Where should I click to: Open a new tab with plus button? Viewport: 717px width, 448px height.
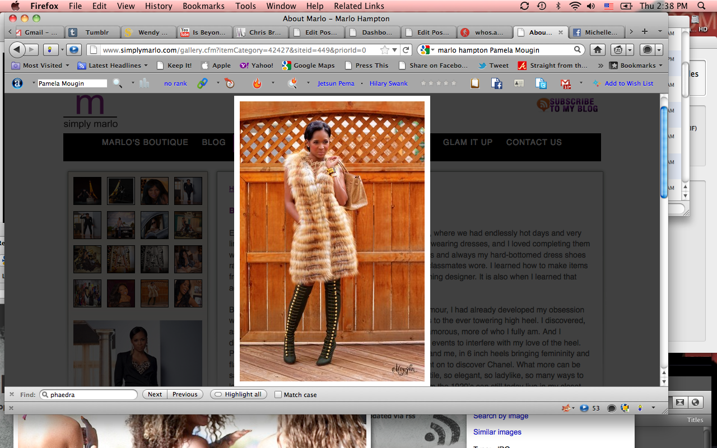point(644,32)
